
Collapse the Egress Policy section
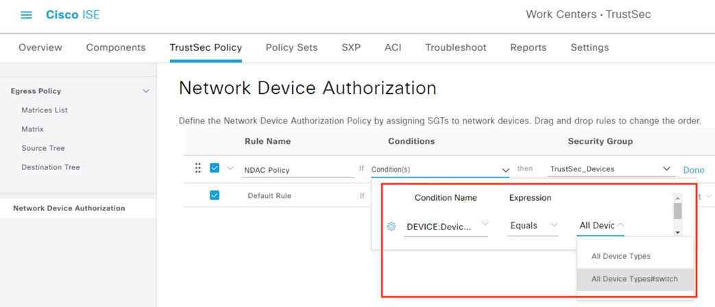point(146,91)
